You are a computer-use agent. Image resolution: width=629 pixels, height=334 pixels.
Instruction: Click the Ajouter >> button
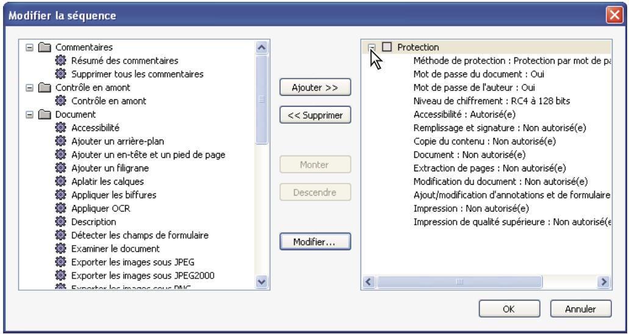point(315,87)
